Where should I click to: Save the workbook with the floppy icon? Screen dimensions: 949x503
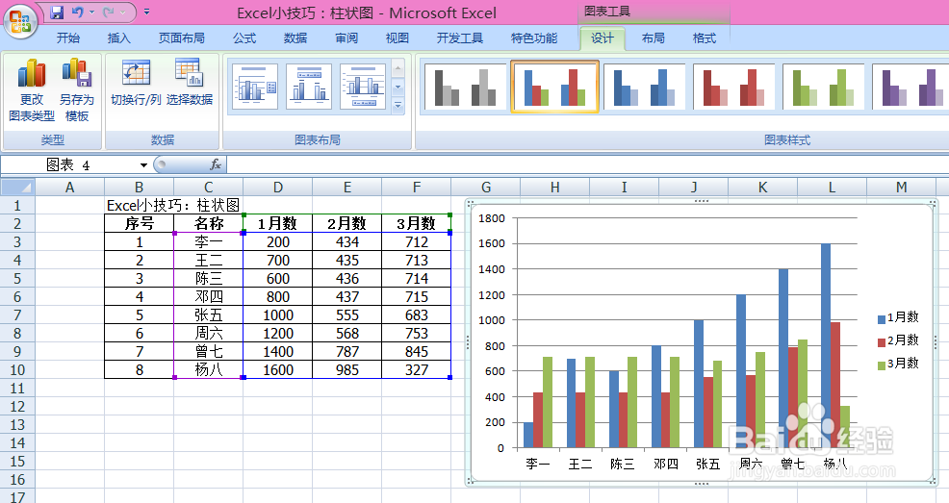coord(57,13)
